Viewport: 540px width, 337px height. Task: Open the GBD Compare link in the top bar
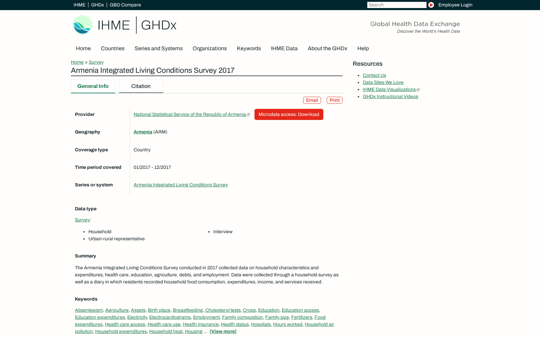pyautogui.click(x=125, y=5)
